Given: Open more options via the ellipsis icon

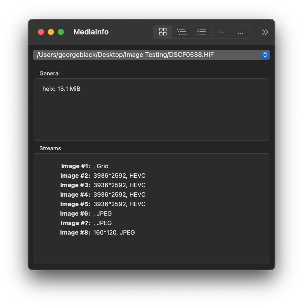Looking at the screenshot, I should click(240, 32).
